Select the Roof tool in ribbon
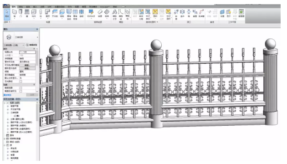 47,13
